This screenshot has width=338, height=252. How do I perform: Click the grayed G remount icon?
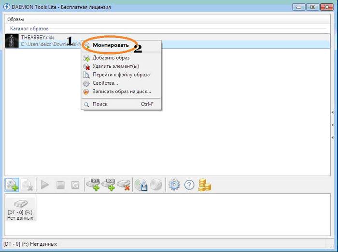[x=75, y=185]
